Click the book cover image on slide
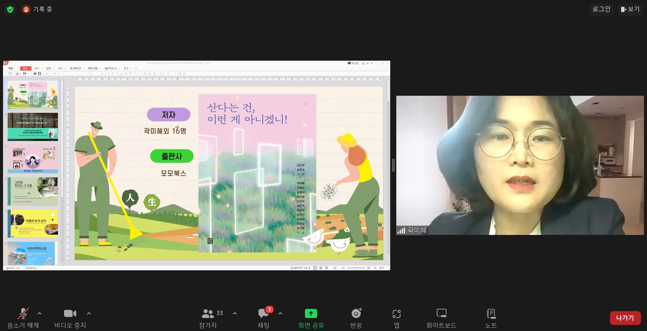647x331 pixels. pyautogui.click(x=257, y=173)
